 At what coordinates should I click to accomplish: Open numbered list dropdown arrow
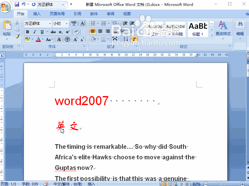(x=109, y=24)
